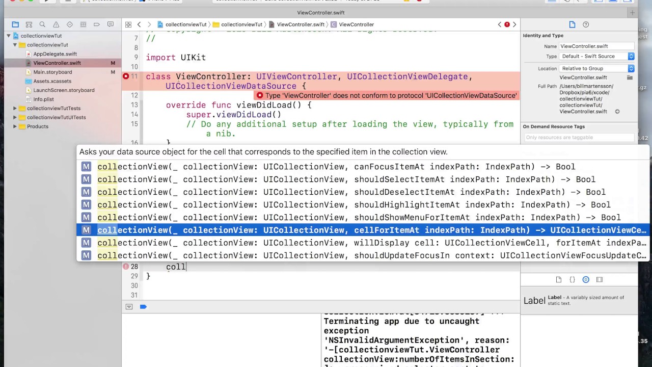Choose the willDisplay cell completion
This screenshot has height=367, width=652.
click(363, 243)
